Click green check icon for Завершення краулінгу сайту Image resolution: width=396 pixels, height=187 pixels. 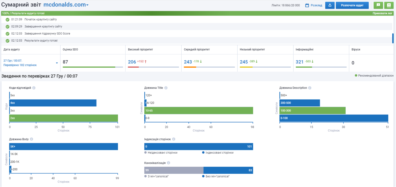tap(8, 27)
